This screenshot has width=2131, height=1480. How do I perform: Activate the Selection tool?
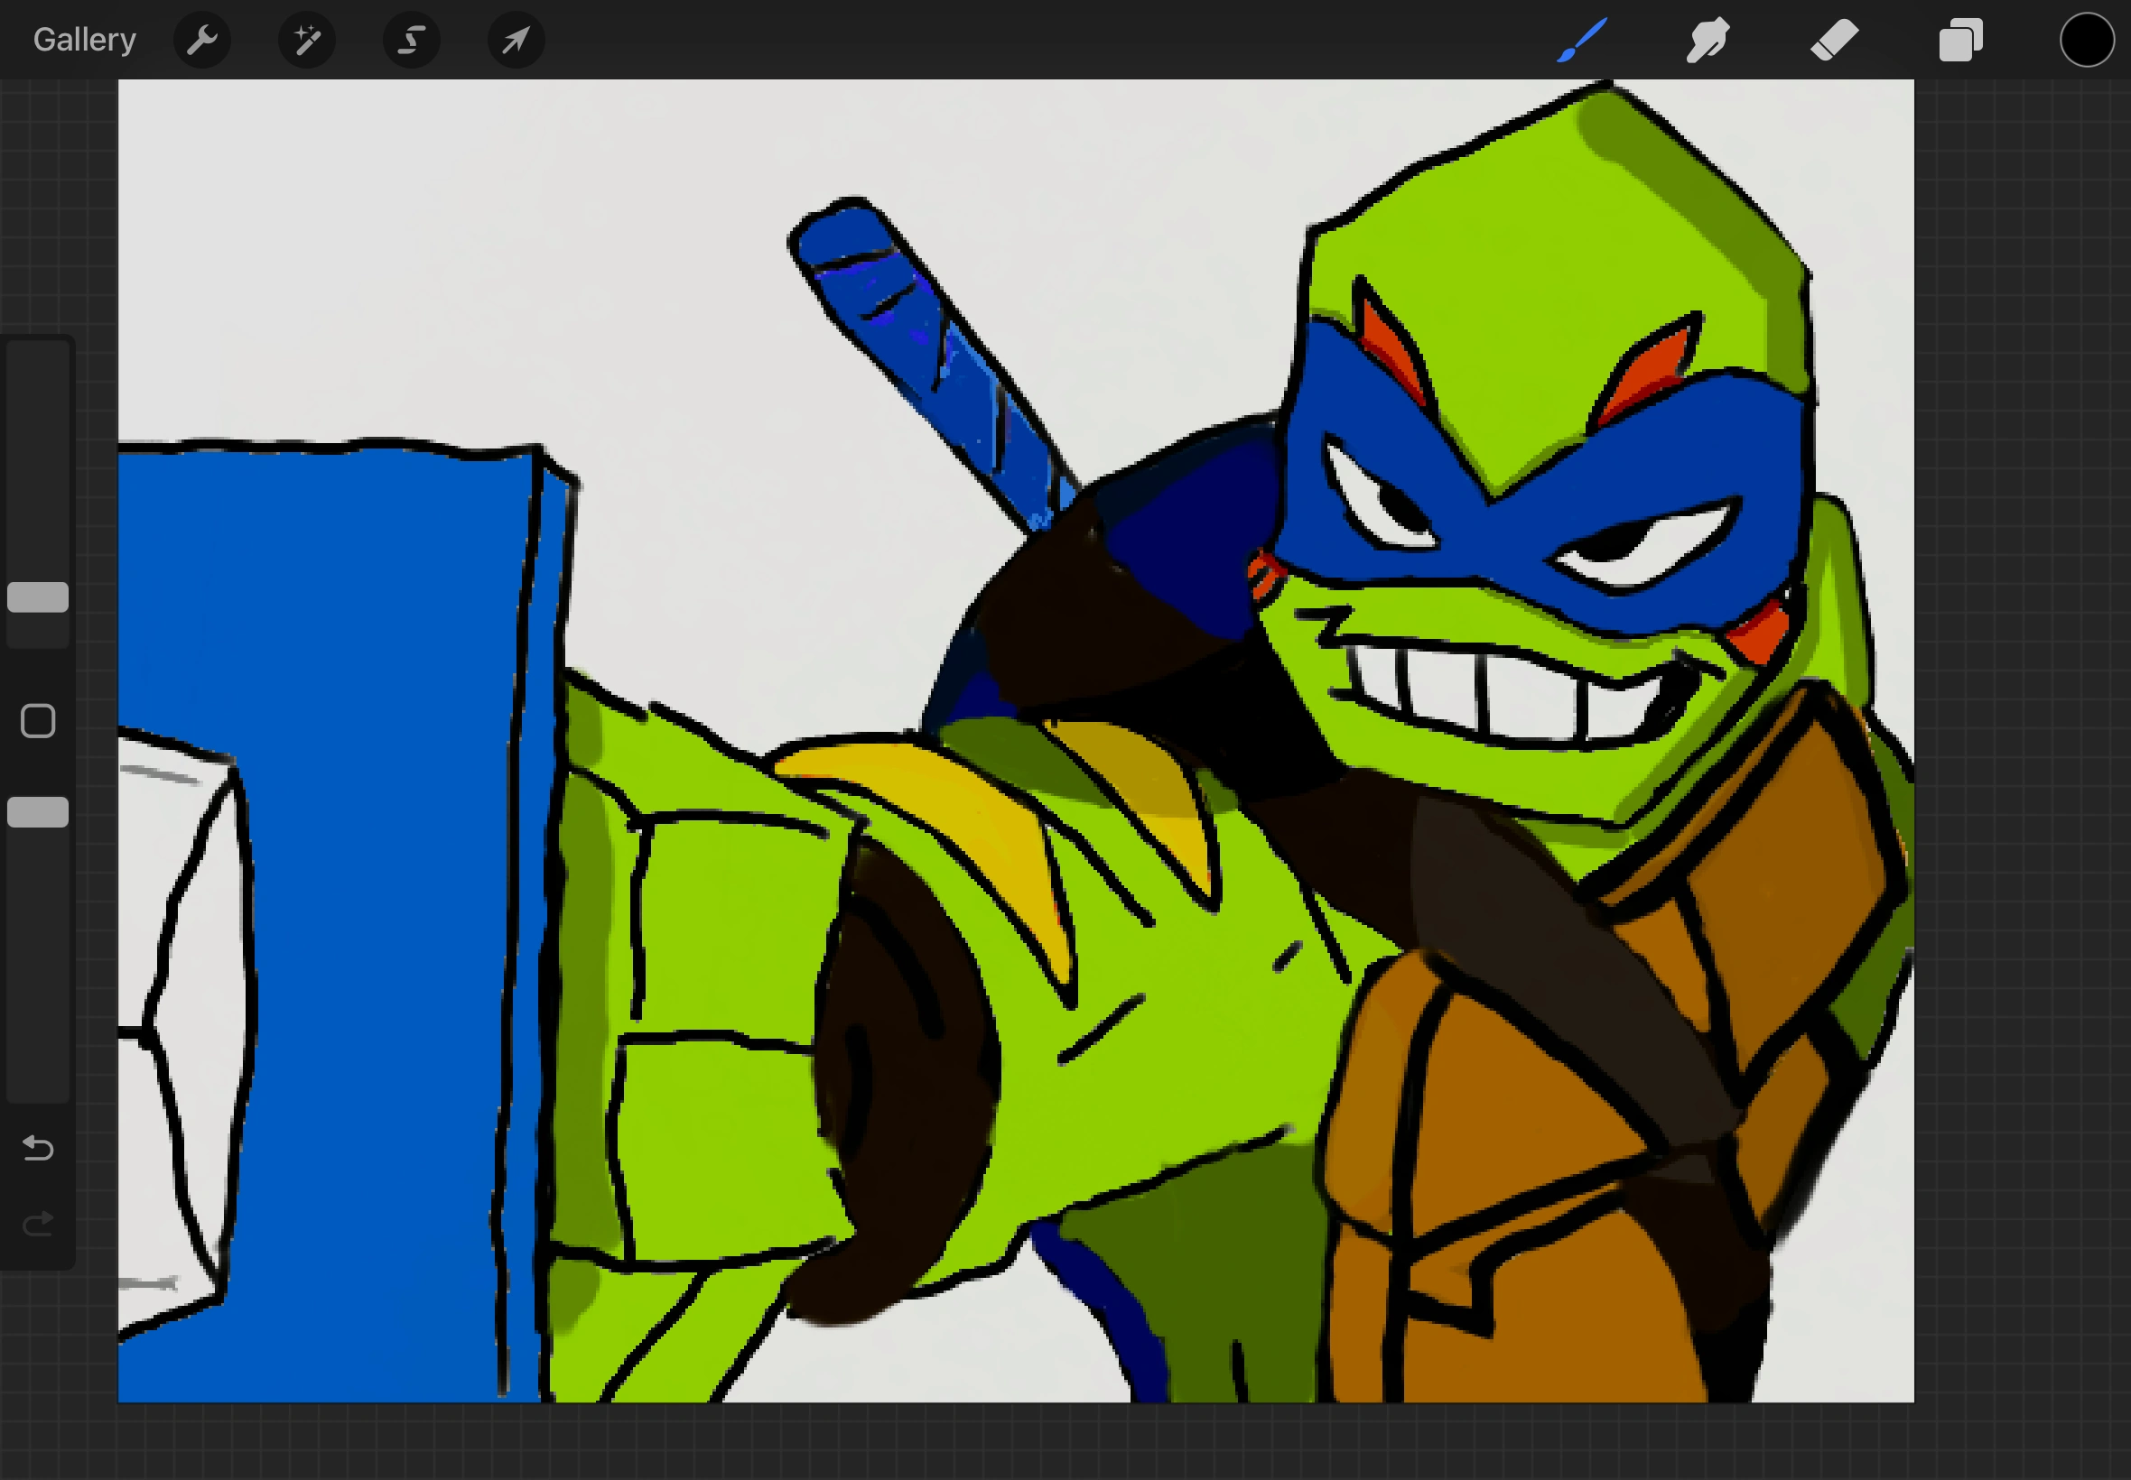point(411,40)
